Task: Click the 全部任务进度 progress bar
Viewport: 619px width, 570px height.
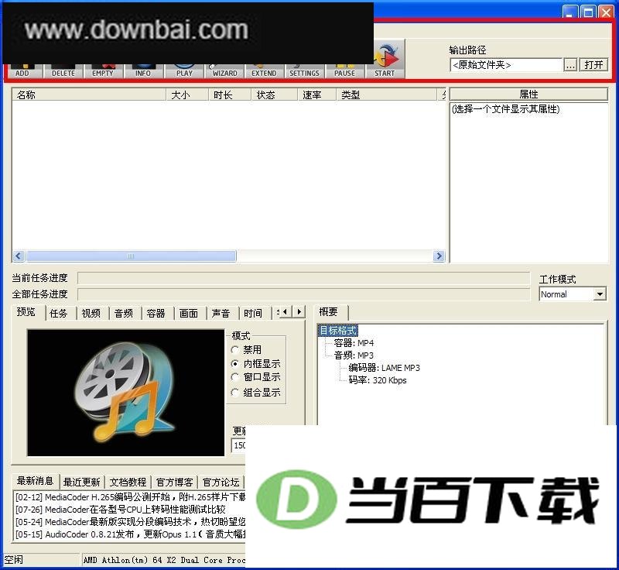Action: point(303,294)
